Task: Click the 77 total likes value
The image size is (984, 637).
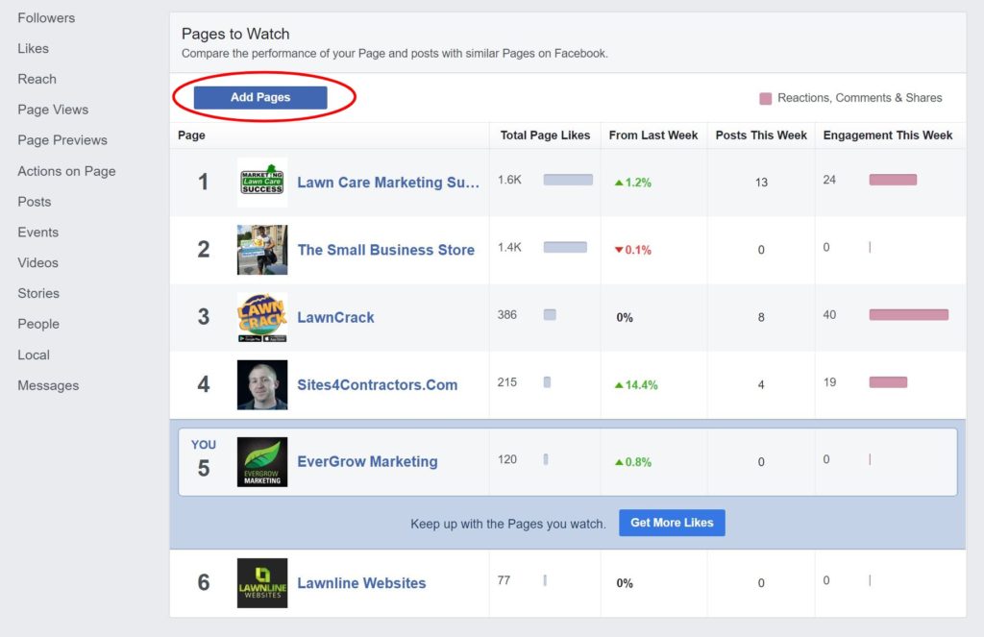Action: click(504, 580)
